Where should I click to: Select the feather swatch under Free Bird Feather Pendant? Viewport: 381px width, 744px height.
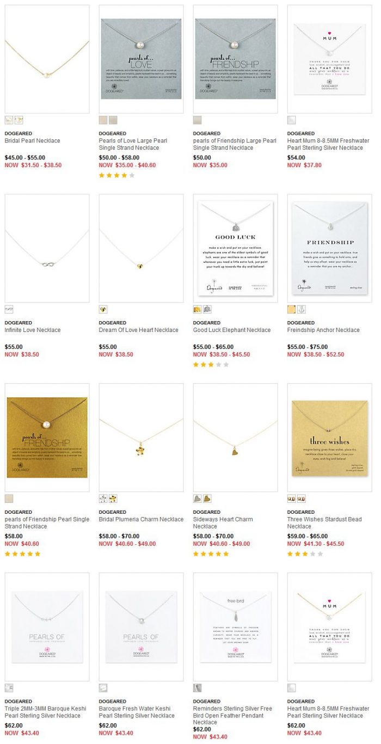pos(197,688)
